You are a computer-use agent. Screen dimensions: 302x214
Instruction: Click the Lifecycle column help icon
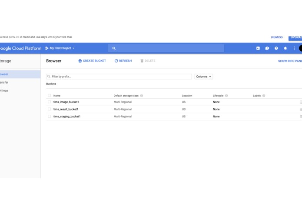tap(226, 96)
